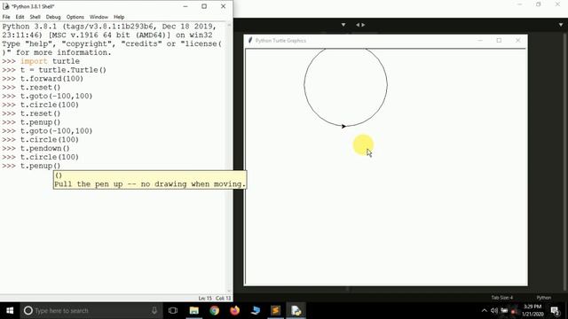The height and width of the screenshot is (319, 568).
Task: Click Tab Size: 4 in Sublime status bar
Action: tap(502, 298)
